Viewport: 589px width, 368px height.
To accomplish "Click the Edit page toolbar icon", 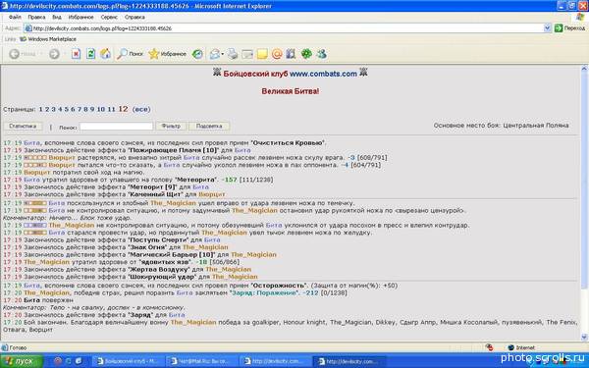I will (x=247, y=54).
